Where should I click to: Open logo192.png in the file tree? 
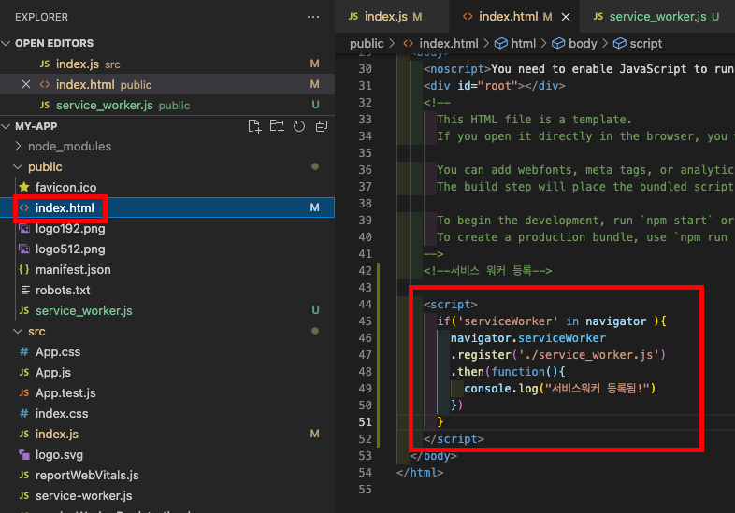(167, 229)
